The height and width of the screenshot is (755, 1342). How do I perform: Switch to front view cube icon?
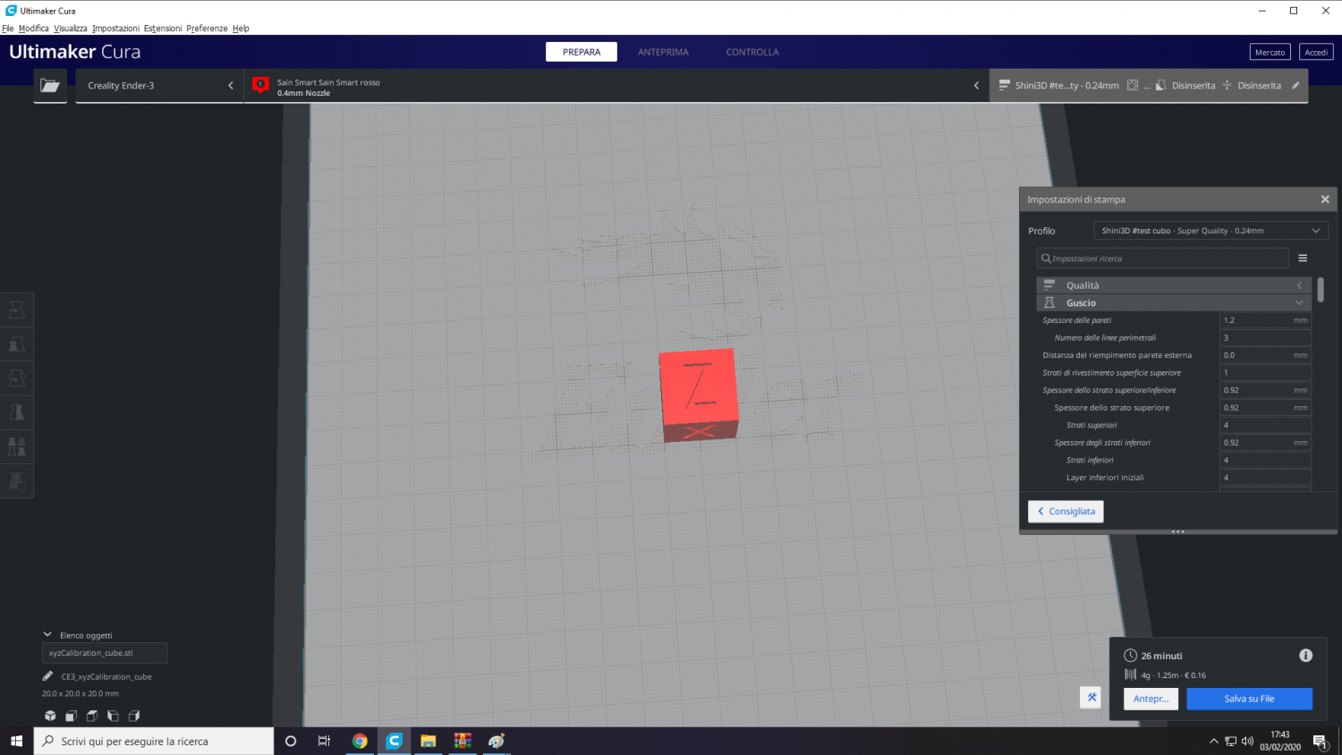pyautogui.click(x=71, y=716)
